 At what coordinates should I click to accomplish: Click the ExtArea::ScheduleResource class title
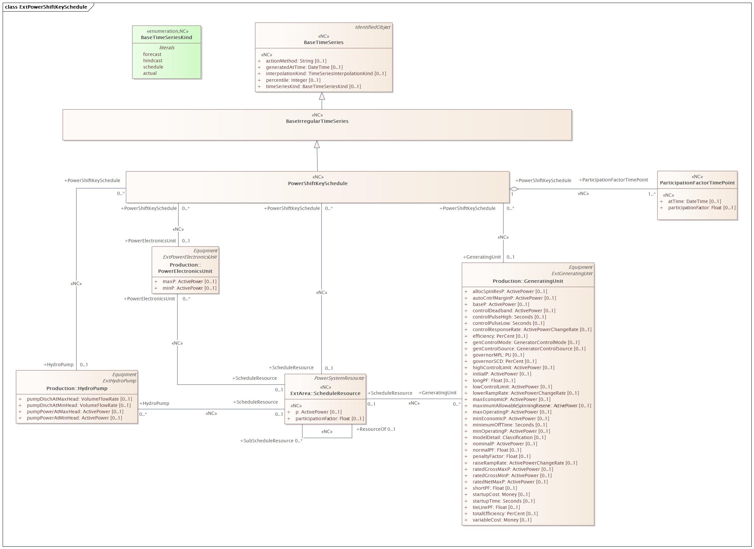[x=325, y=393]
